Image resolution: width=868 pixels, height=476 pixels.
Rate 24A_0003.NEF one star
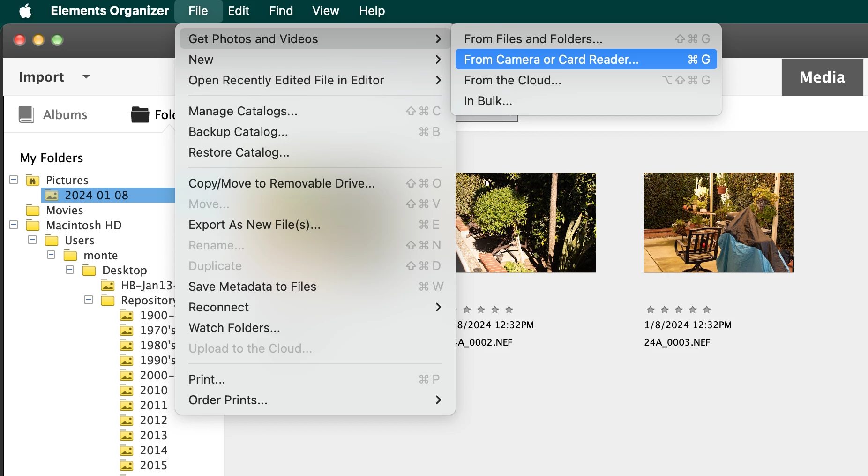coord(651,310)
